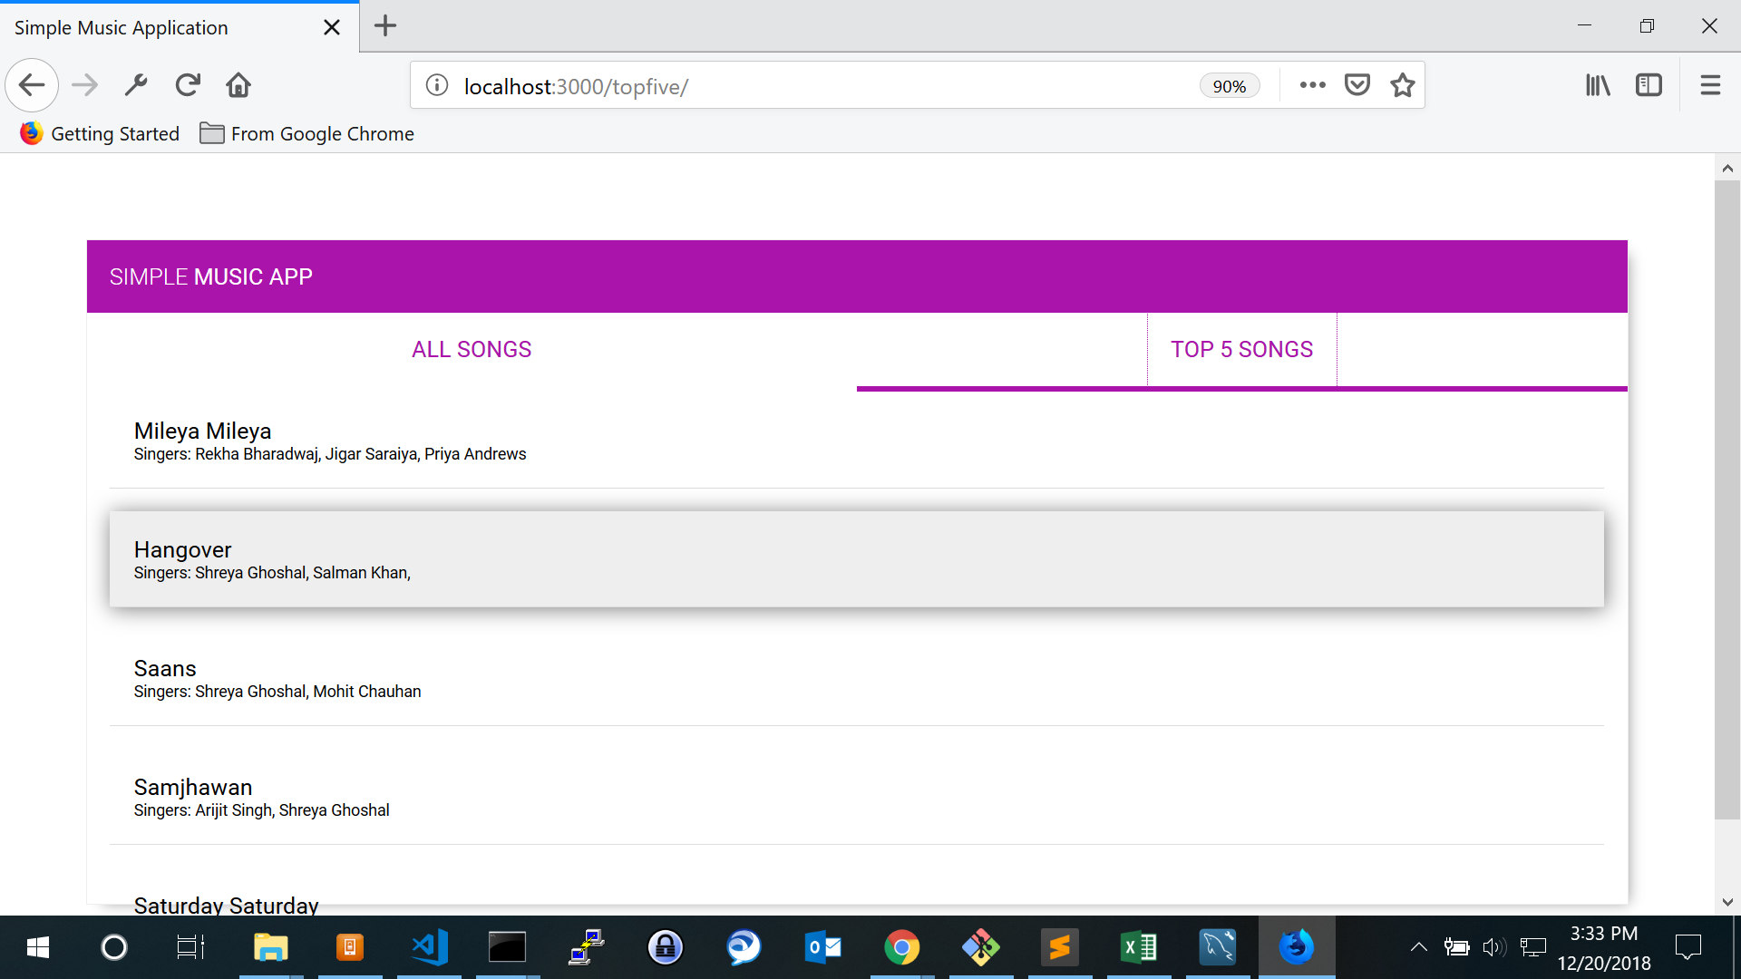The height and width of the screenshot is (979, 1741).
Task: Reload the current page
Action: [x=188, y=85]
